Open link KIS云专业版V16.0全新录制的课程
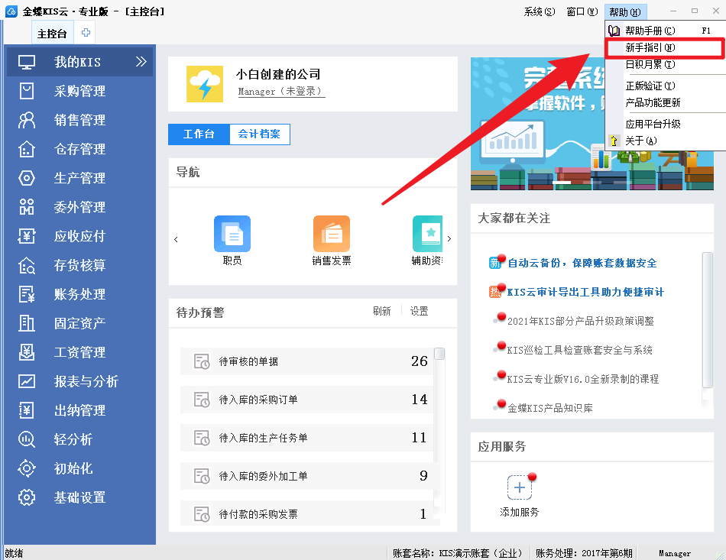The width and height of the screenshot is (726, 560). (583, 379)
